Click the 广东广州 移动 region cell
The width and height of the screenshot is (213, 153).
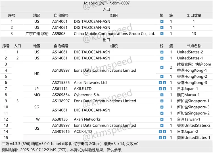click(37, 34)
